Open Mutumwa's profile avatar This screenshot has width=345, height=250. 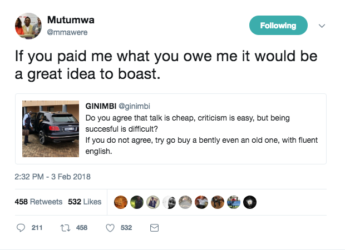coord(28,26)
